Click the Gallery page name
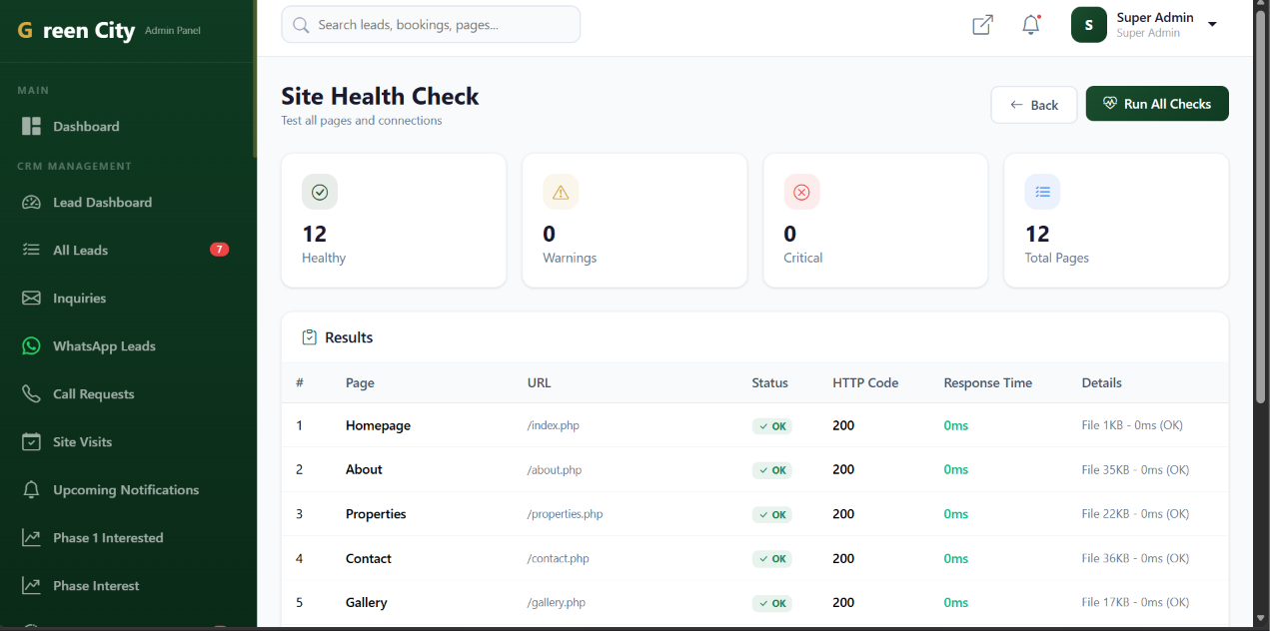The image size is (1270, 631). (x=366, y=602)
